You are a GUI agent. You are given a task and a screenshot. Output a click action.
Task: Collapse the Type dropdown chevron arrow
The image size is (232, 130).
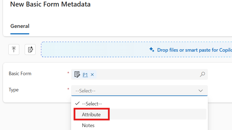click(201, 91)
